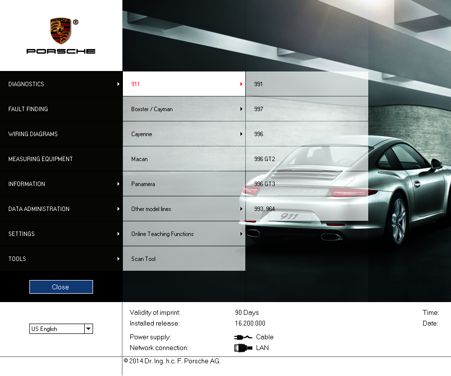Pick 993, 964 model type
451x376 pixels.
point(307,209)
